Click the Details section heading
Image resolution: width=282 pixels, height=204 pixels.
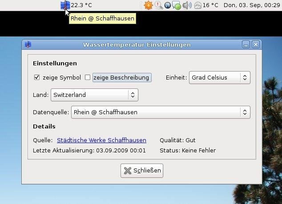pos(44,127)
